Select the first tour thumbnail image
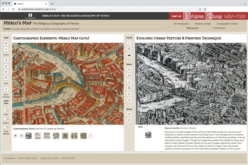 tap(28, 136)
